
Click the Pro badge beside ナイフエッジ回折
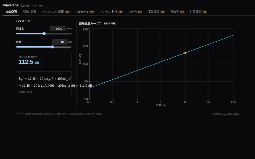pyautogui.click(x=68, y=12)
